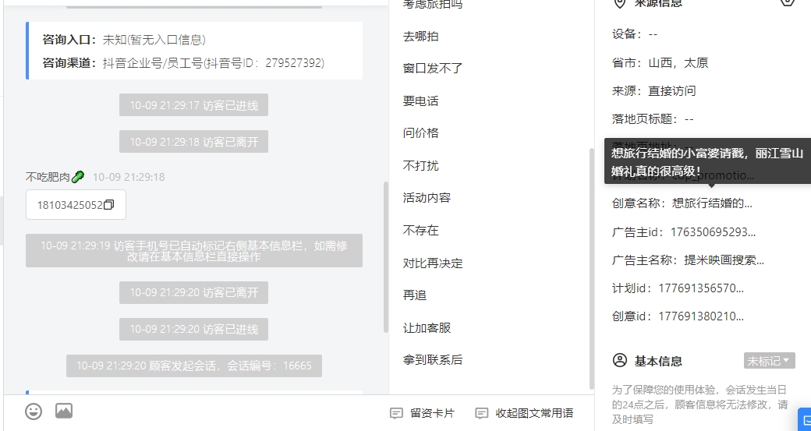
Task: Select quick phrase 不打扰
Action: point(421,166)
